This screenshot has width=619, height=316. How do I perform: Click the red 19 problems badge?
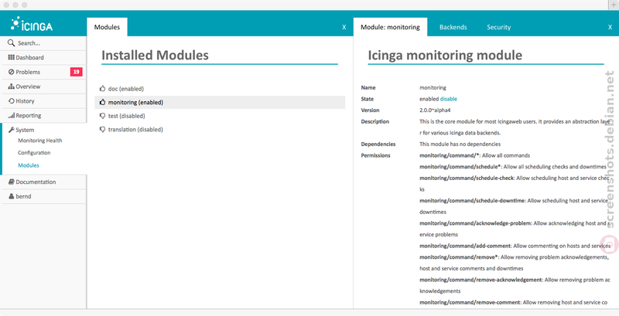[76, 72]
